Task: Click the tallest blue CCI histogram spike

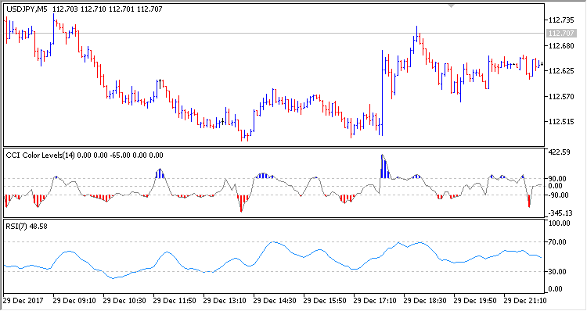Action: tap(382, 166)
